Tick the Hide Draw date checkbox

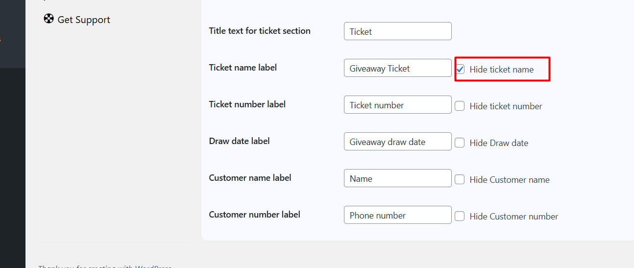[x=460, y=143]
